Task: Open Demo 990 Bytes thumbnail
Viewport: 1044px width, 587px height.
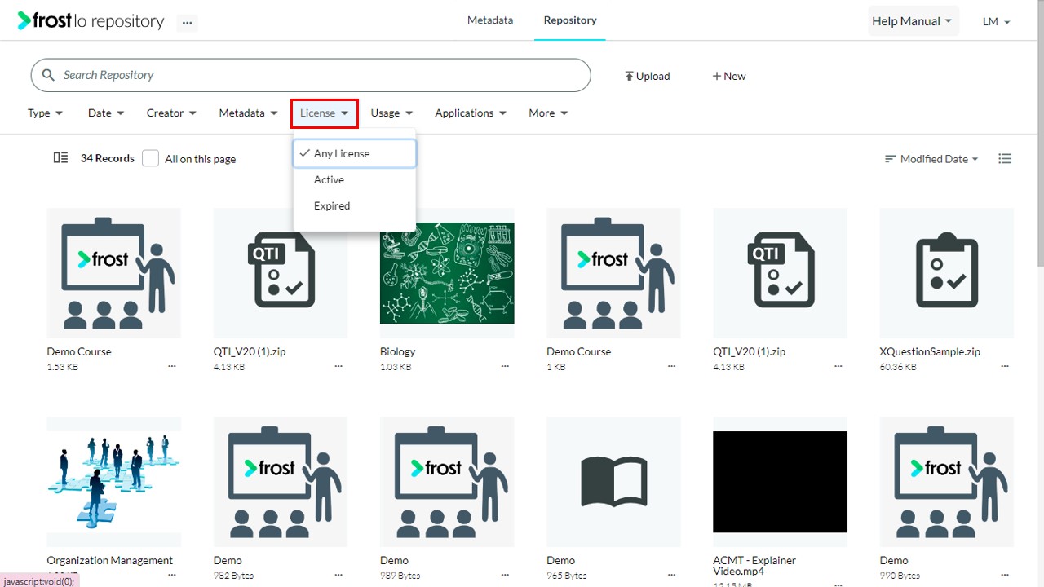Action: click(947, 482)
